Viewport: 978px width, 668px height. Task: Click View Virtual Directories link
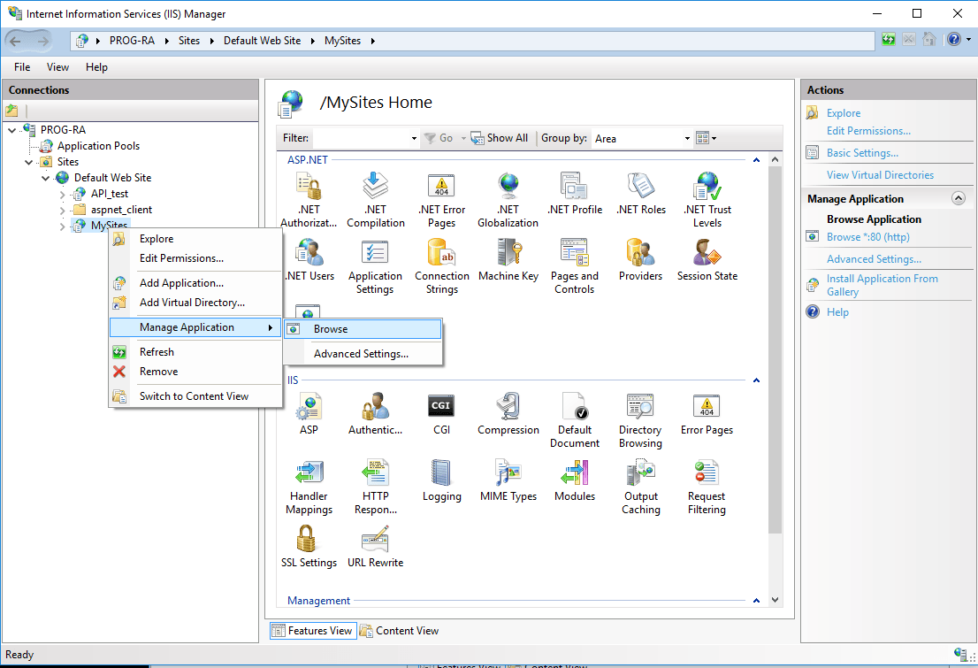pyautogui.click(x=880, y=175)
